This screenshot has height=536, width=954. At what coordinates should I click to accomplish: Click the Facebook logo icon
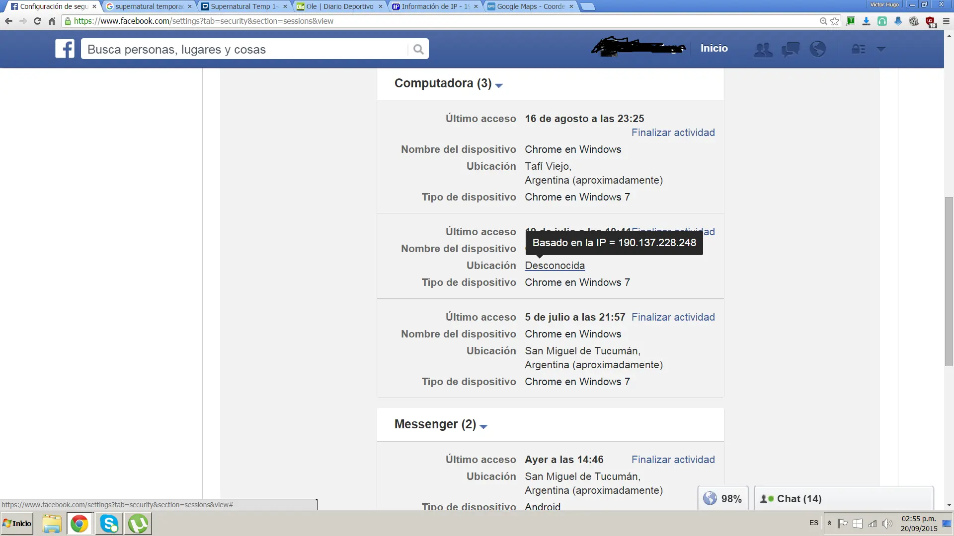[65, 49]
